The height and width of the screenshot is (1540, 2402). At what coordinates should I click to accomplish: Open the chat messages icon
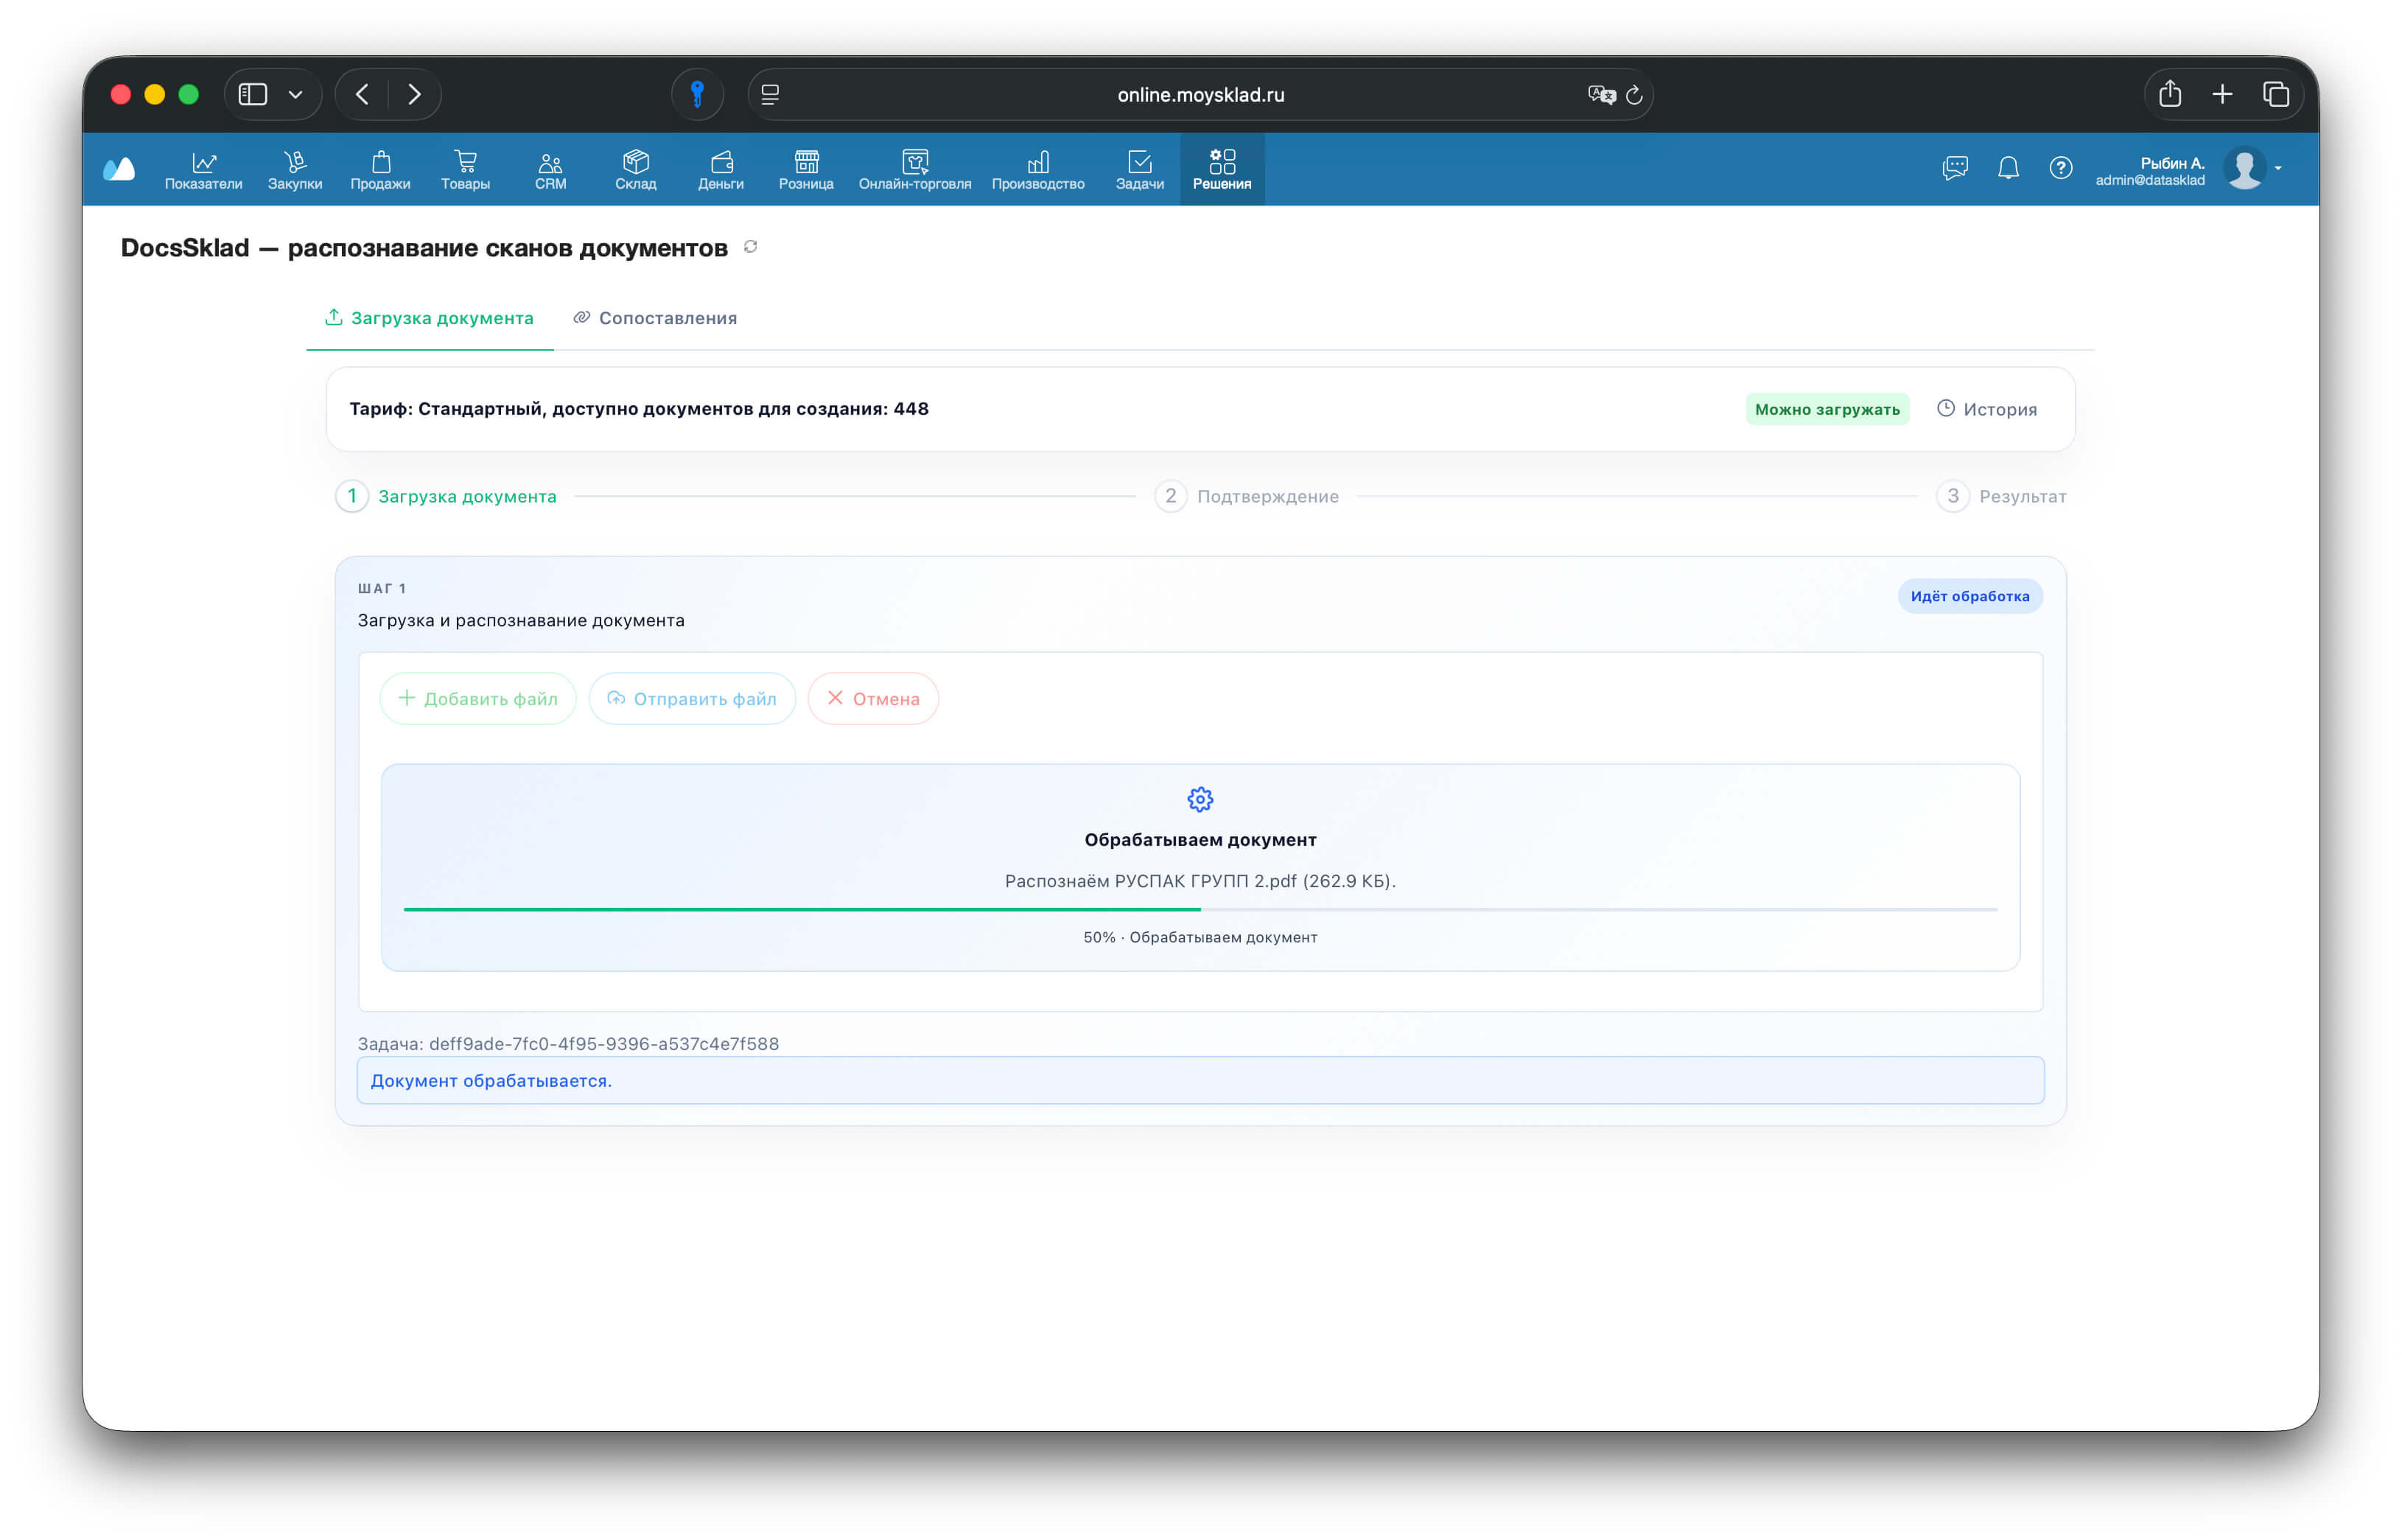coord(1955,167)
